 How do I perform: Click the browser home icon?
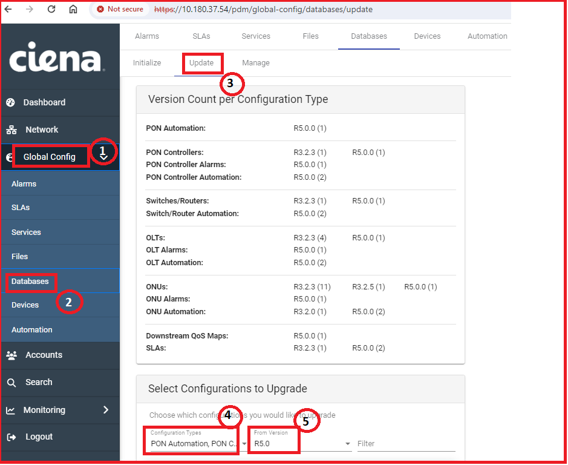tap(73, 9)
